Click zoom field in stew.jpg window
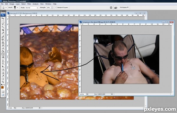The height and width of the screenshot is (113, 177). click(x=10, y=108)
